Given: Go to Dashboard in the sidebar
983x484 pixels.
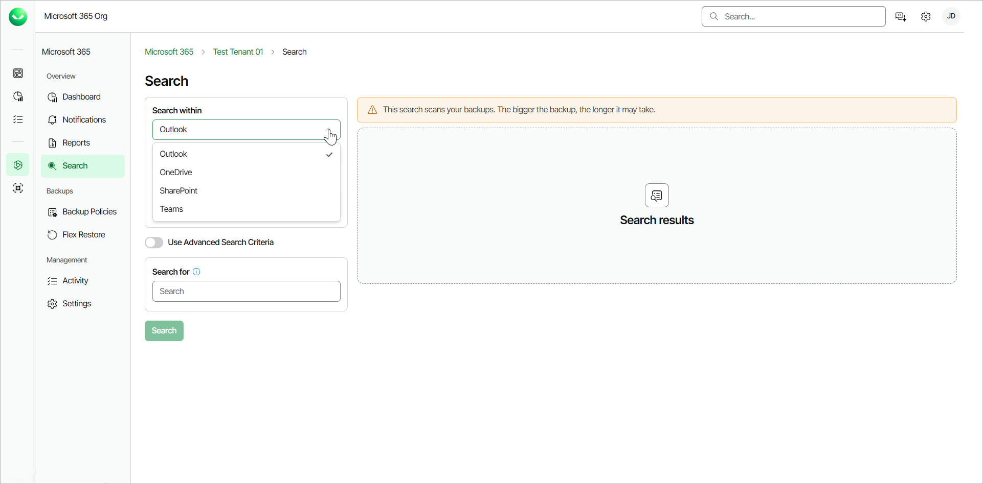Looking at the screenshot, I should click(83, 97).
